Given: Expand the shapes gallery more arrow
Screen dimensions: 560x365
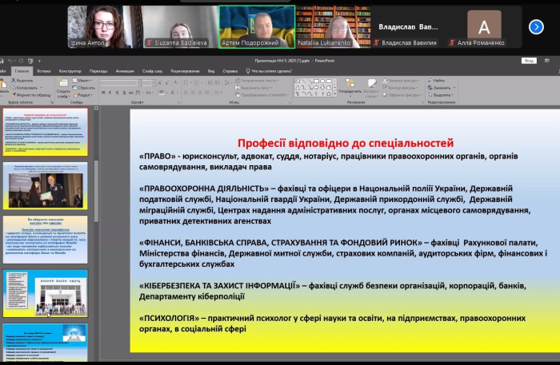Looking at the screenshot, I should 334,93.
